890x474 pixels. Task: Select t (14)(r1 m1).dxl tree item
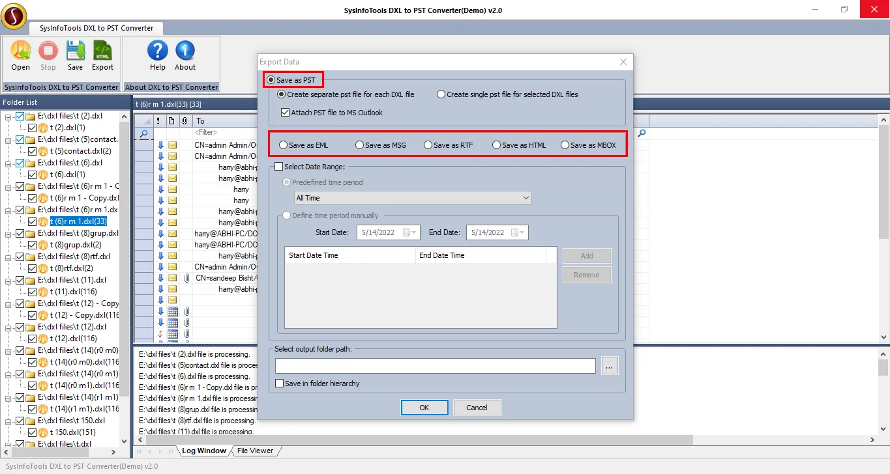click(84, 409)
